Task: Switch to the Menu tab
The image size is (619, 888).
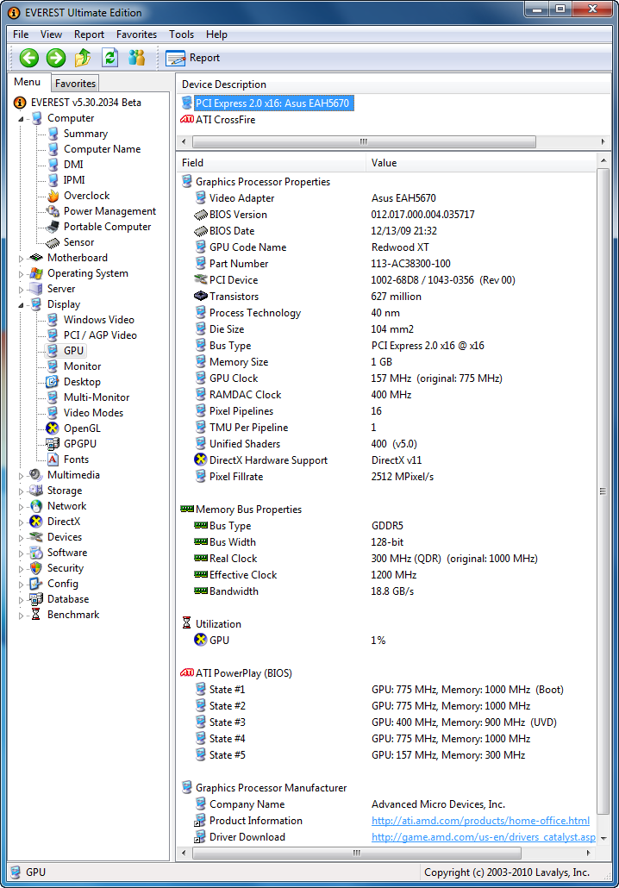Action: pyautogui.click(x=28, y=82)
